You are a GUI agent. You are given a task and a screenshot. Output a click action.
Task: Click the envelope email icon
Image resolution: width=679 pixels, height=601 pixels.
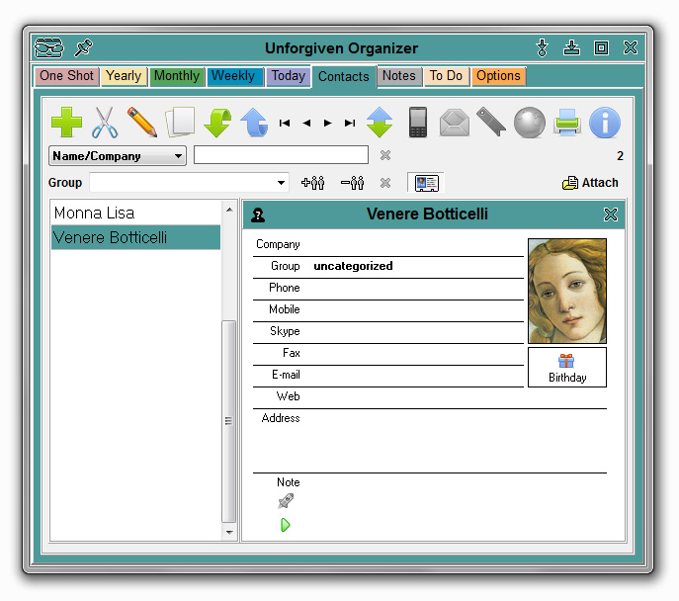[455, 123]
